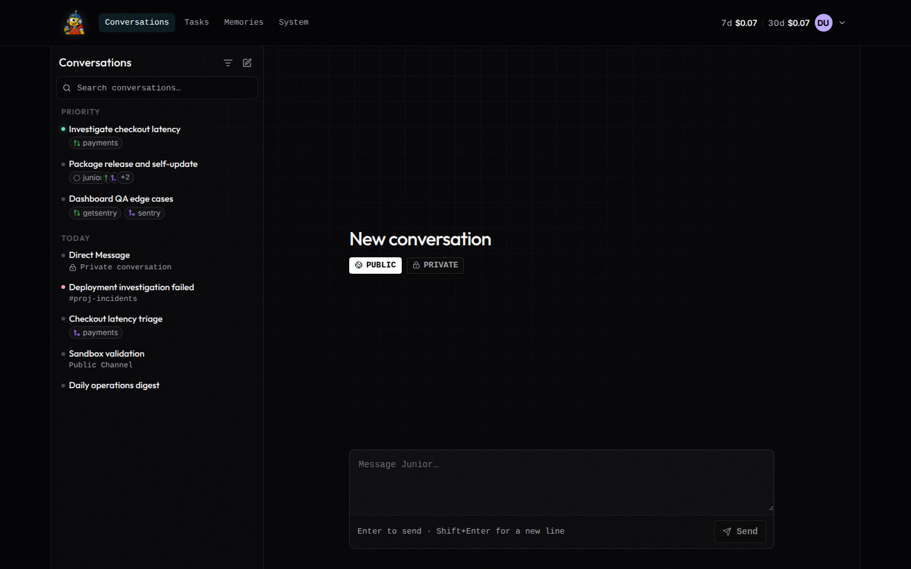Click the Private conversation label
The height and width of the screenshot is (569, 911).
click(126, 267)
